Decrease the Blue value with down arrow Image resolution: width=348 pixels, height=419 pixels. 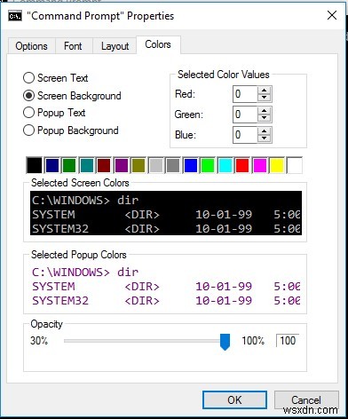tap(265, 138)
